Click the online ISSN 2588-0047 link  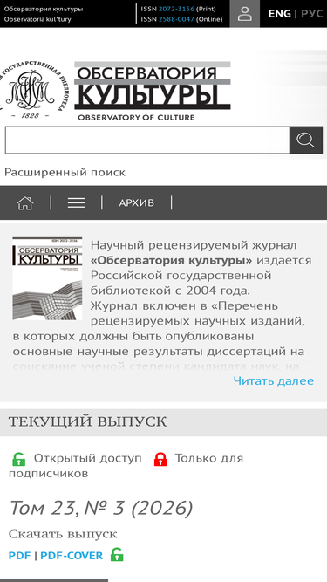coord(176,19)
